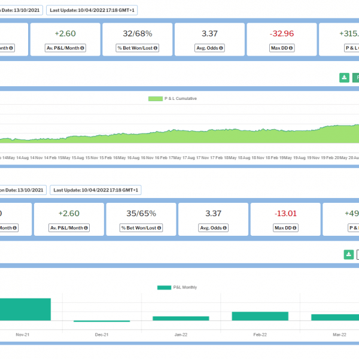The image size is (359, 359).
Task: Select the small Dec-21 negative bar
Action: pyautogui.click(x=102, y=321)
